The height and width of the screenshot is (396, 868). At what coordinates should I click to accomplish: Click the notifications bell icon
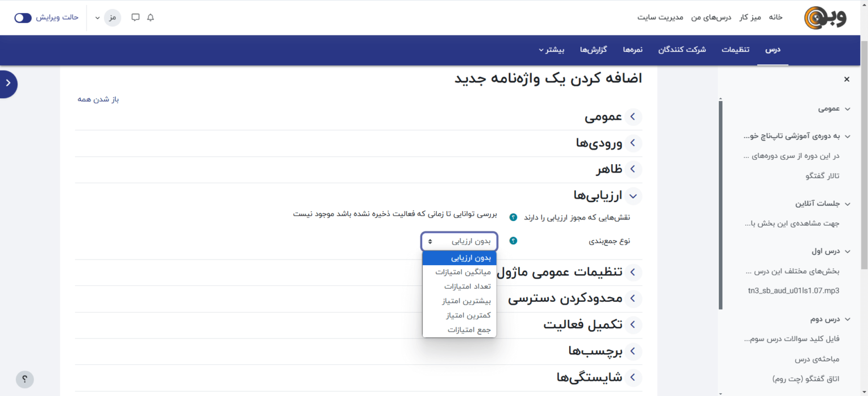[x=150, y=17]
